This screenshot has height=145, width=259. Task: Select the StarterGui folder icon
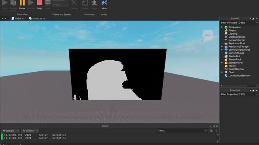(226, 56)
